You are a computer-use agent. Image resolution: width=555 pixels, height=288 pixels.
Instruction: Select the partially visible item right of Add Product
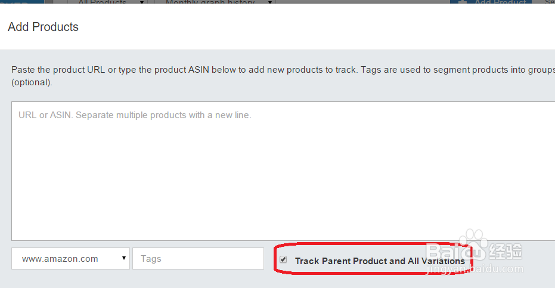pos(550,2)
